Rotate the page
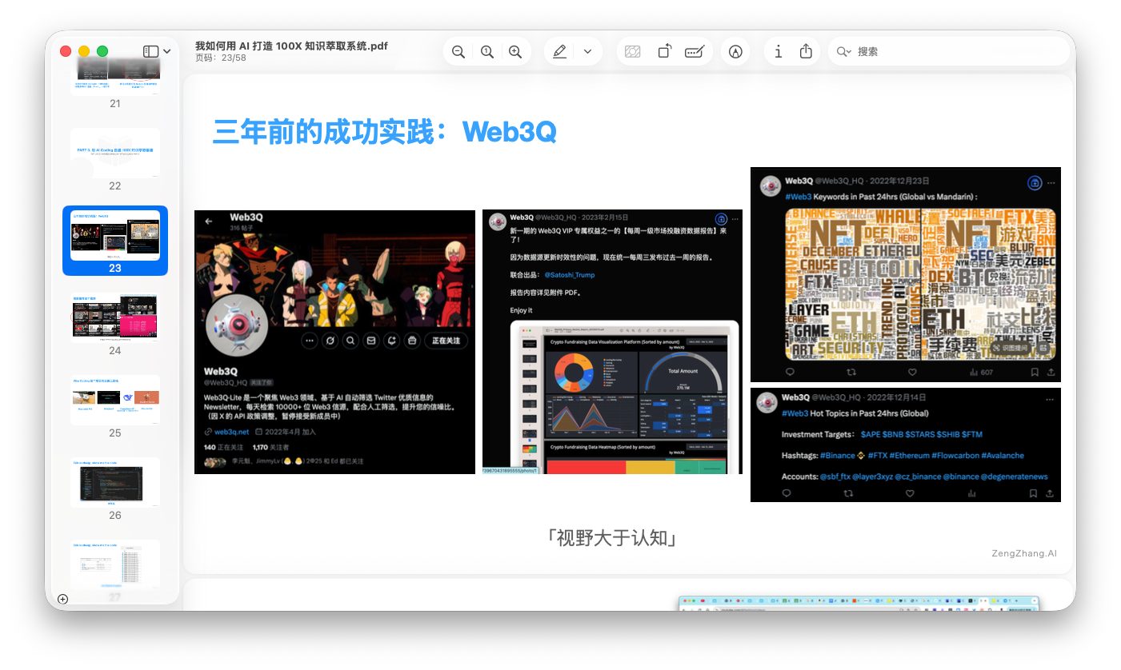Viewport: 1121px width, 670px height. tap(664, 51)
